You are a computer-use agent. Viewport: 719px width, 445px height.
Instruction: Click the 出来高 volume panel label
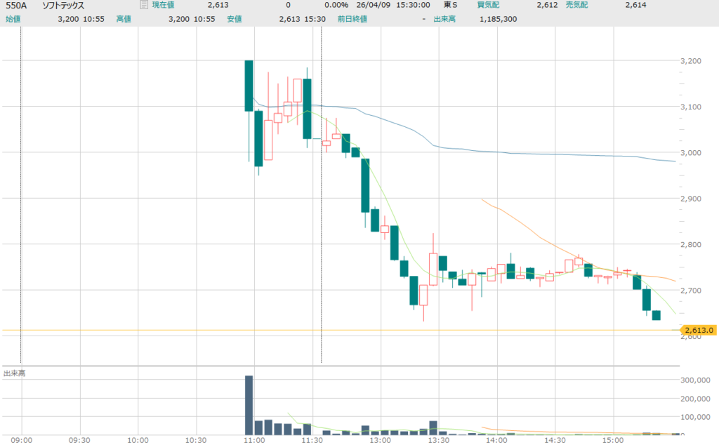pos(14,373)
